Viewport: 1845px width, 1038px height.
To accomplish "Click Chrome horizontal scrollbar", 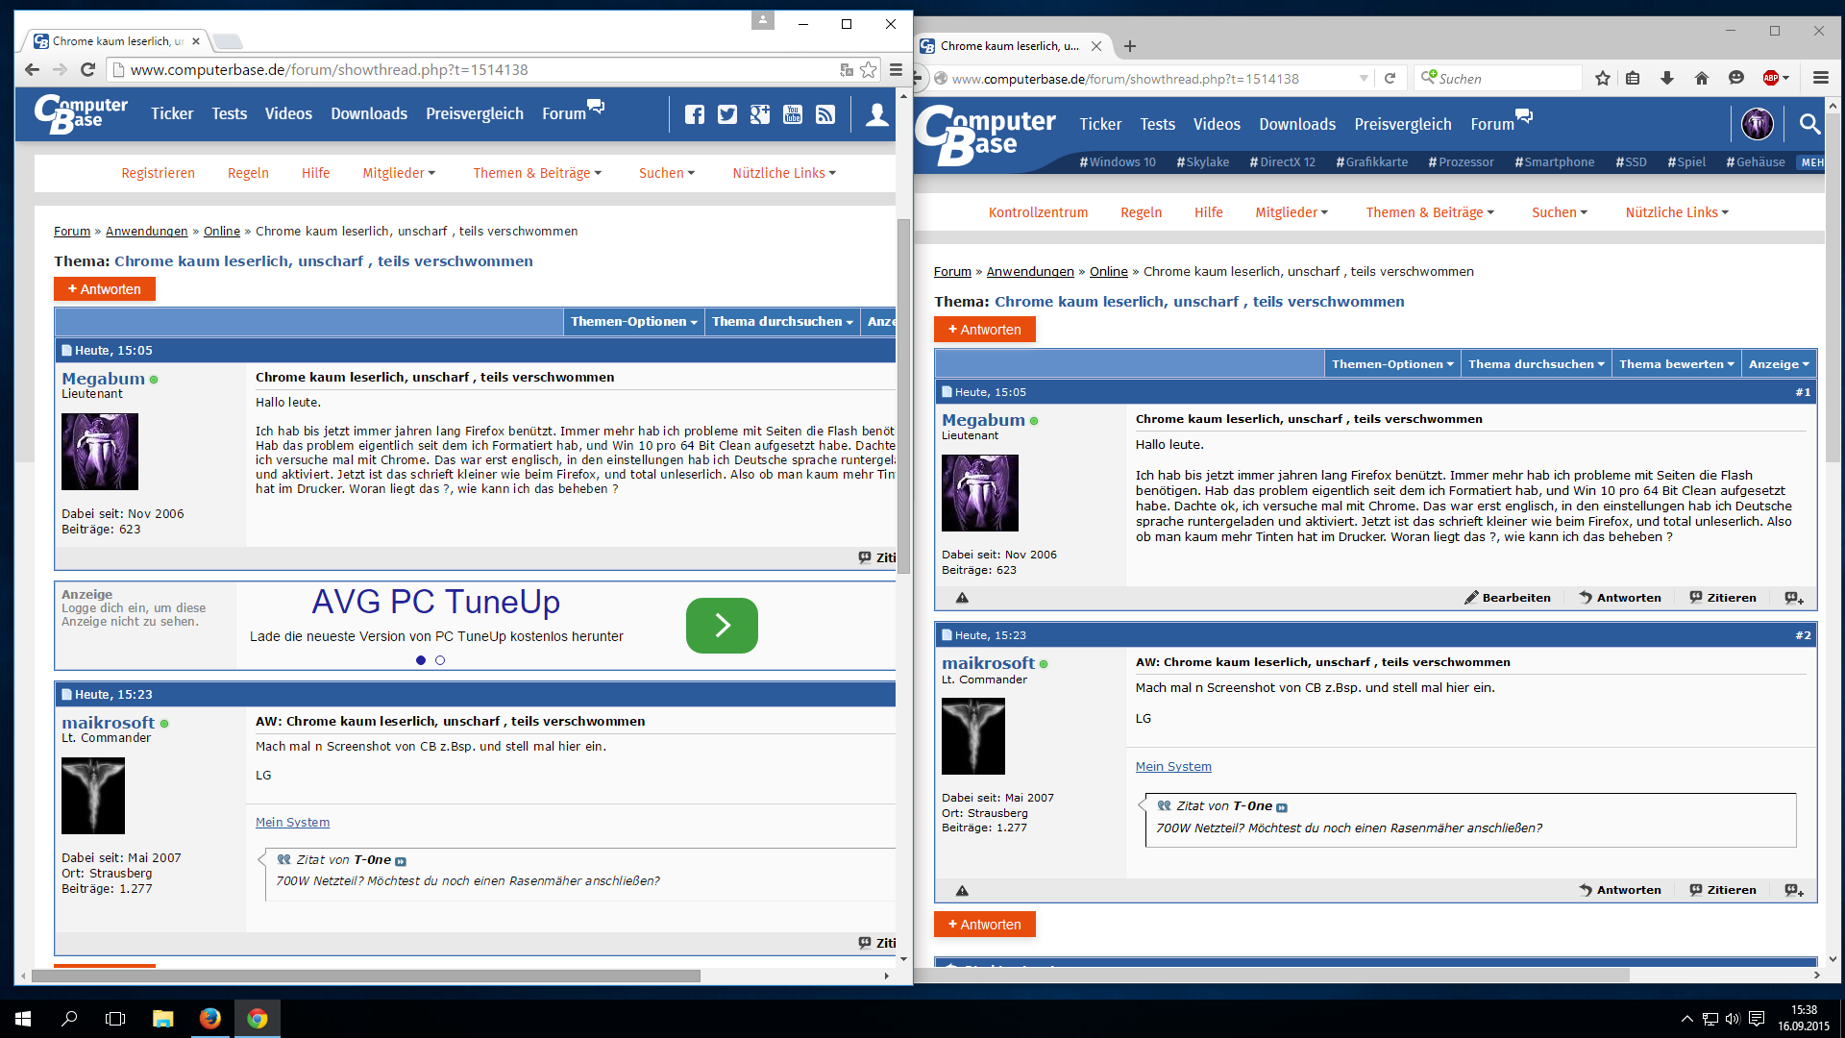I will click(365, 976).
